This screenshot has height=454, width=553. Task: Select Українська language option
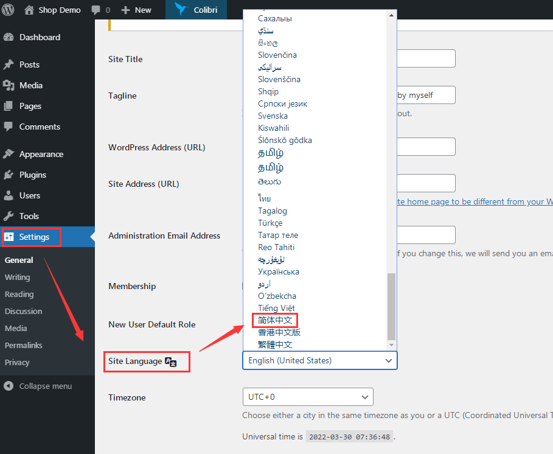click(x=278, y=271)
